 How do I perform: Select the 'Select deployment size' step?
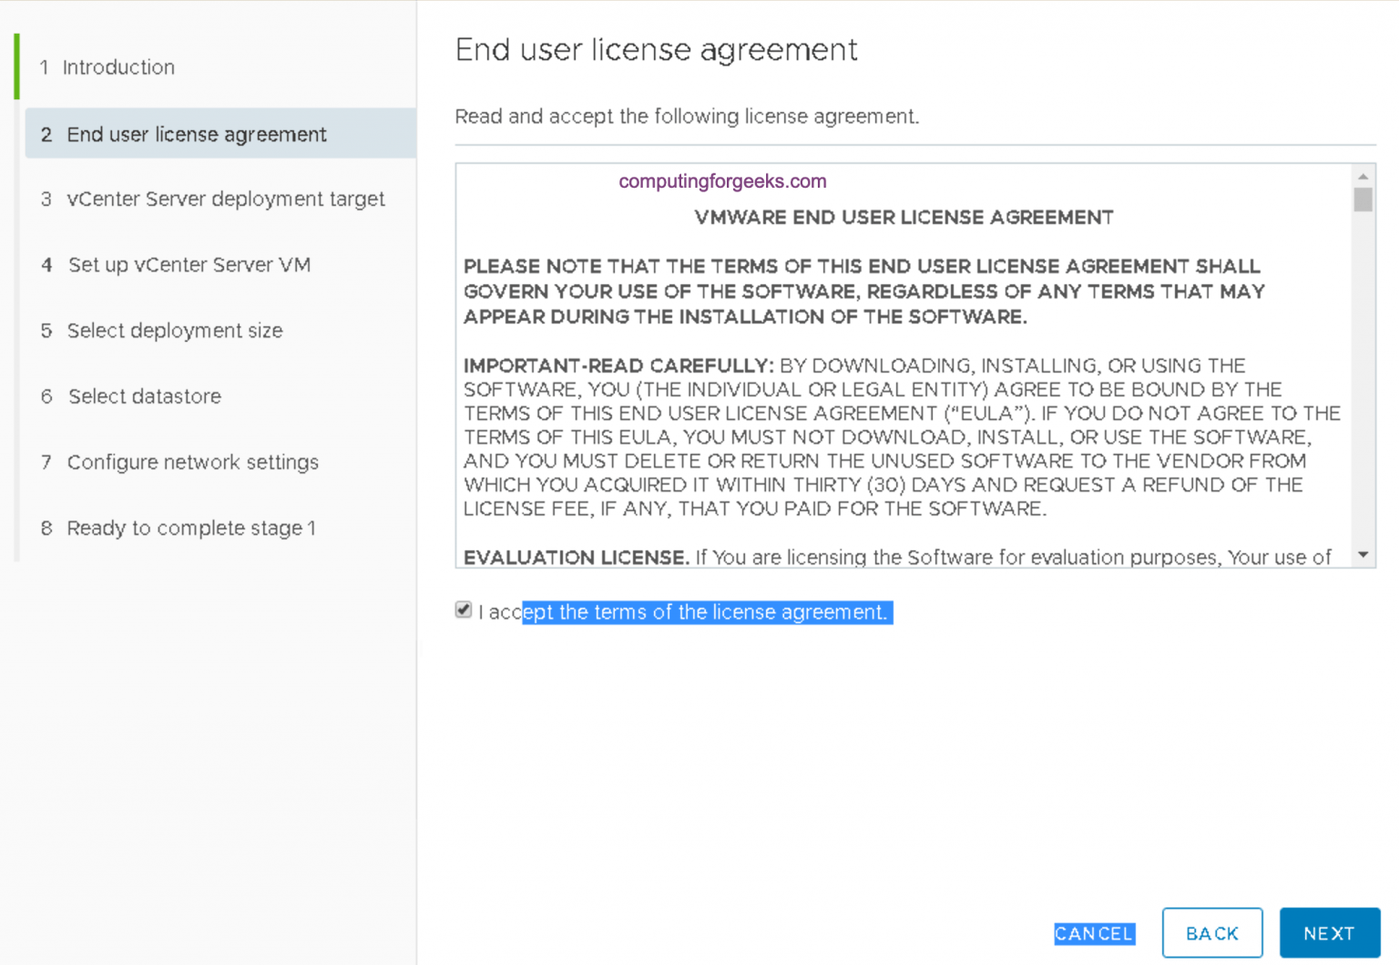[175, 331]
